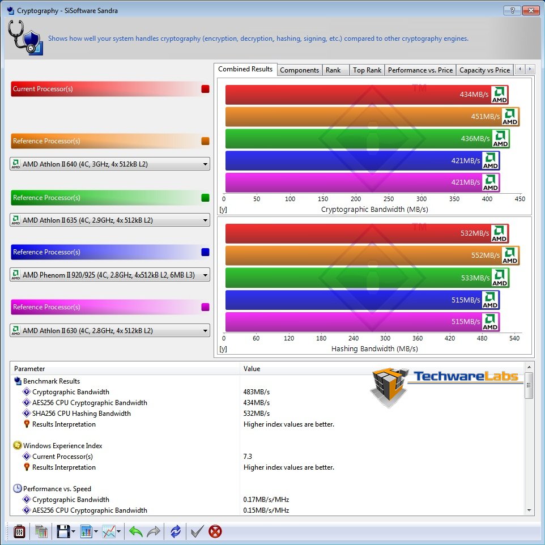This screenshot has height=545, width=545.
Task: Click the tab strip right arrow
Action: point(530,69)
